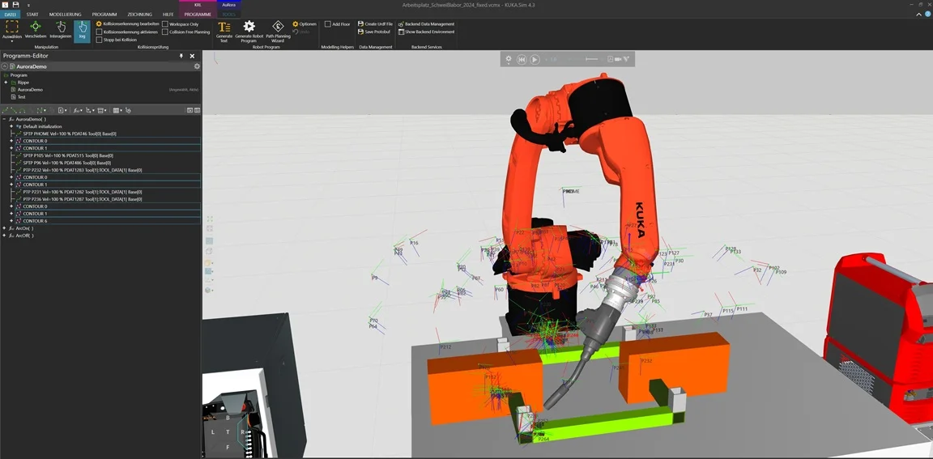Activate the Interagieren tool
This screenshot has height=459, width=933.
pyautogui.click(x=60, y=31)
